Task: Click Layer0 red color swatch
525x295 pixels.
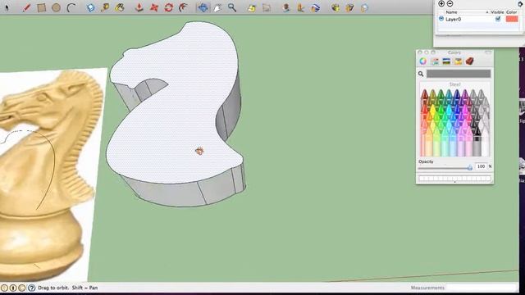Action: 512,19
